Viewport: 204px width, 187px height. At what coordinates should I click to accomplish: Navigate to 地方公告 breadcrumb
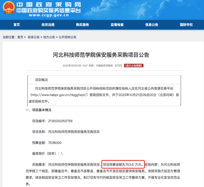pos(49,37)
